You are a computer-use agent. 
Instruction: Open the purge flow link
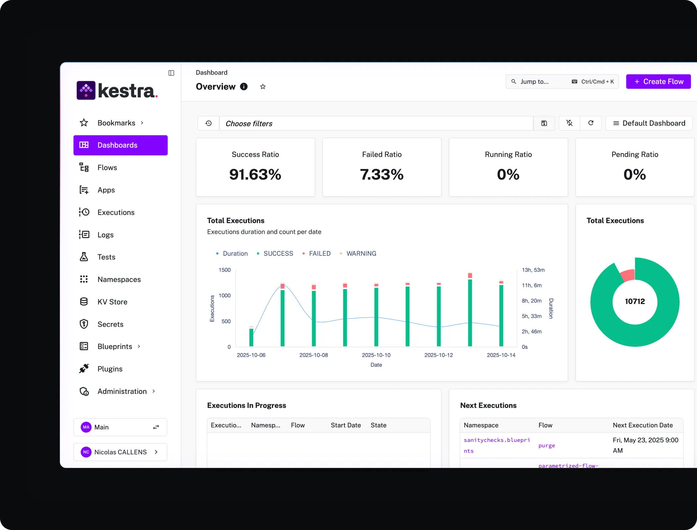point(547,446)
